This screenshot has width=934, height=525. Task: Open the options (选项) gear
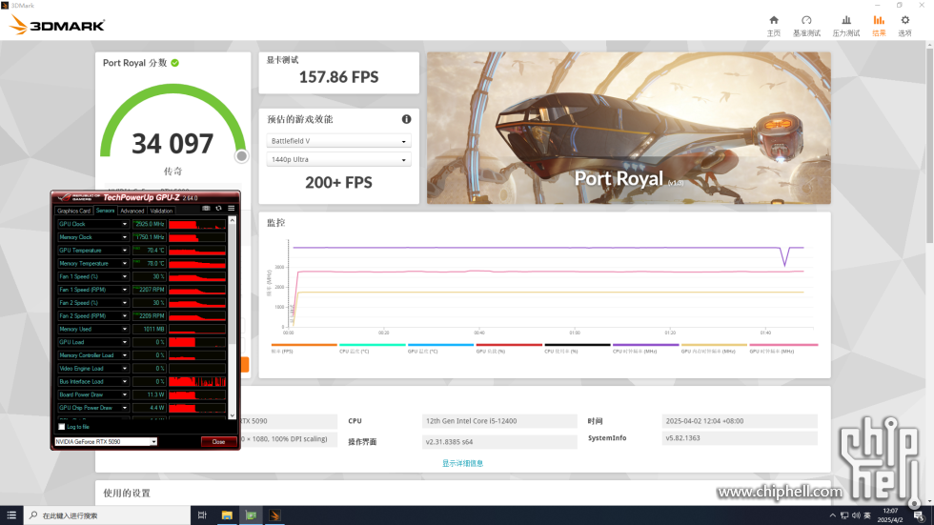click(x=904, y=26)
